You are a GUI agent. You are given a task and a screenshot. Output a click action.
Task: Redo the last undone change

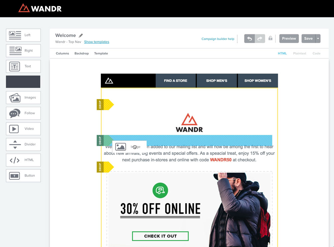pos(260,38)
